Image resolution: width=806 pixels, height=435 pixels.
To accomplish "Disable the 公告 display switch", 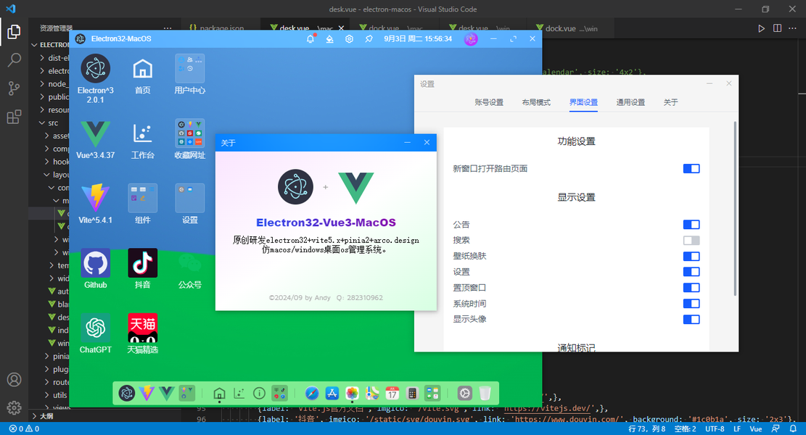I will point(691,225).
